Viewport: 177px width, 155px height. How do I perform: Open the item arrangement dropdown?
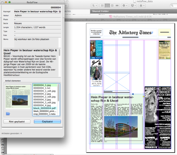tap(142, 6)
